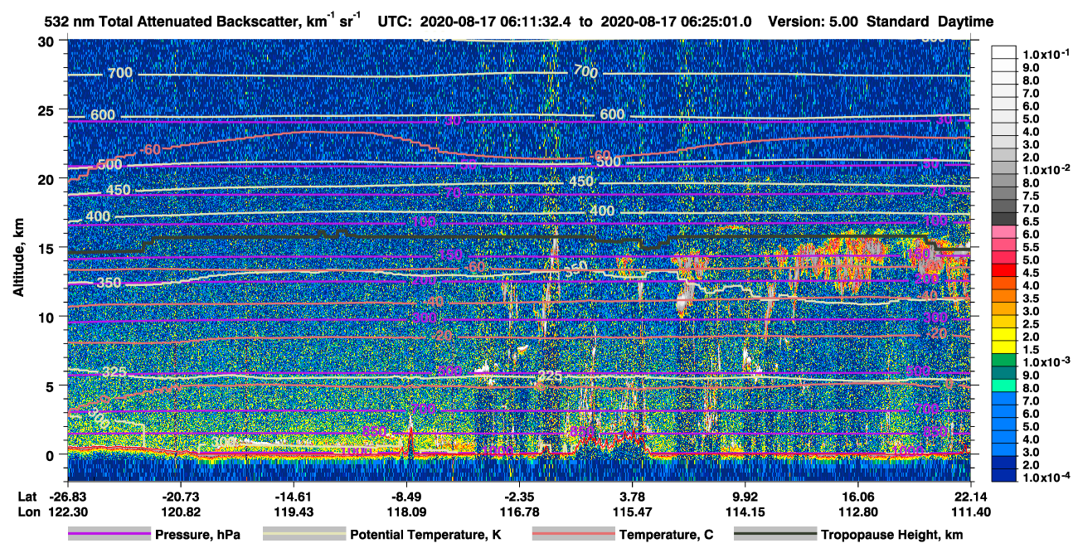Click latitude value '-20.73'
The width and height of the screenshot is (1078, 553).
[x=181, y=496]
